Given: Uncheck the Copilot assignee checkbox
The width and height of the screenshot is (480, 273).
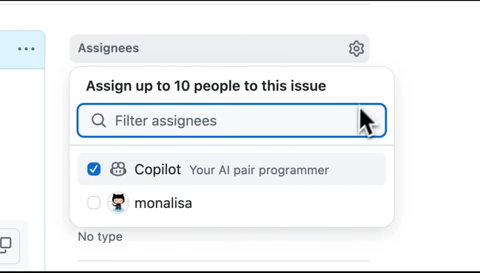Looking at the screenshot, I should click(x=94, y=169).
